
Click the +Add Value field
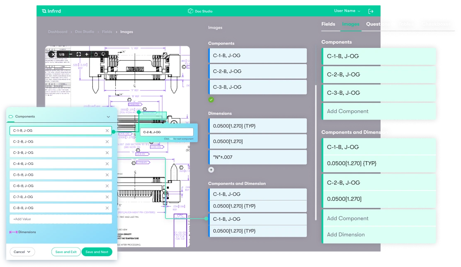tap(61, 219)
